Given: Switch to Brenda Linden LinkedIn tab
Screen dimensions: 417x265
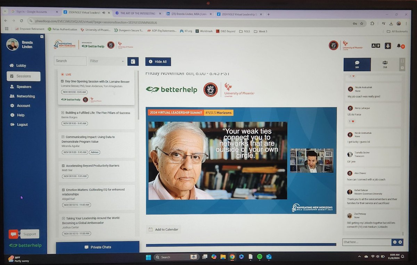Looking at the screenshot, I should pos(188,14).
